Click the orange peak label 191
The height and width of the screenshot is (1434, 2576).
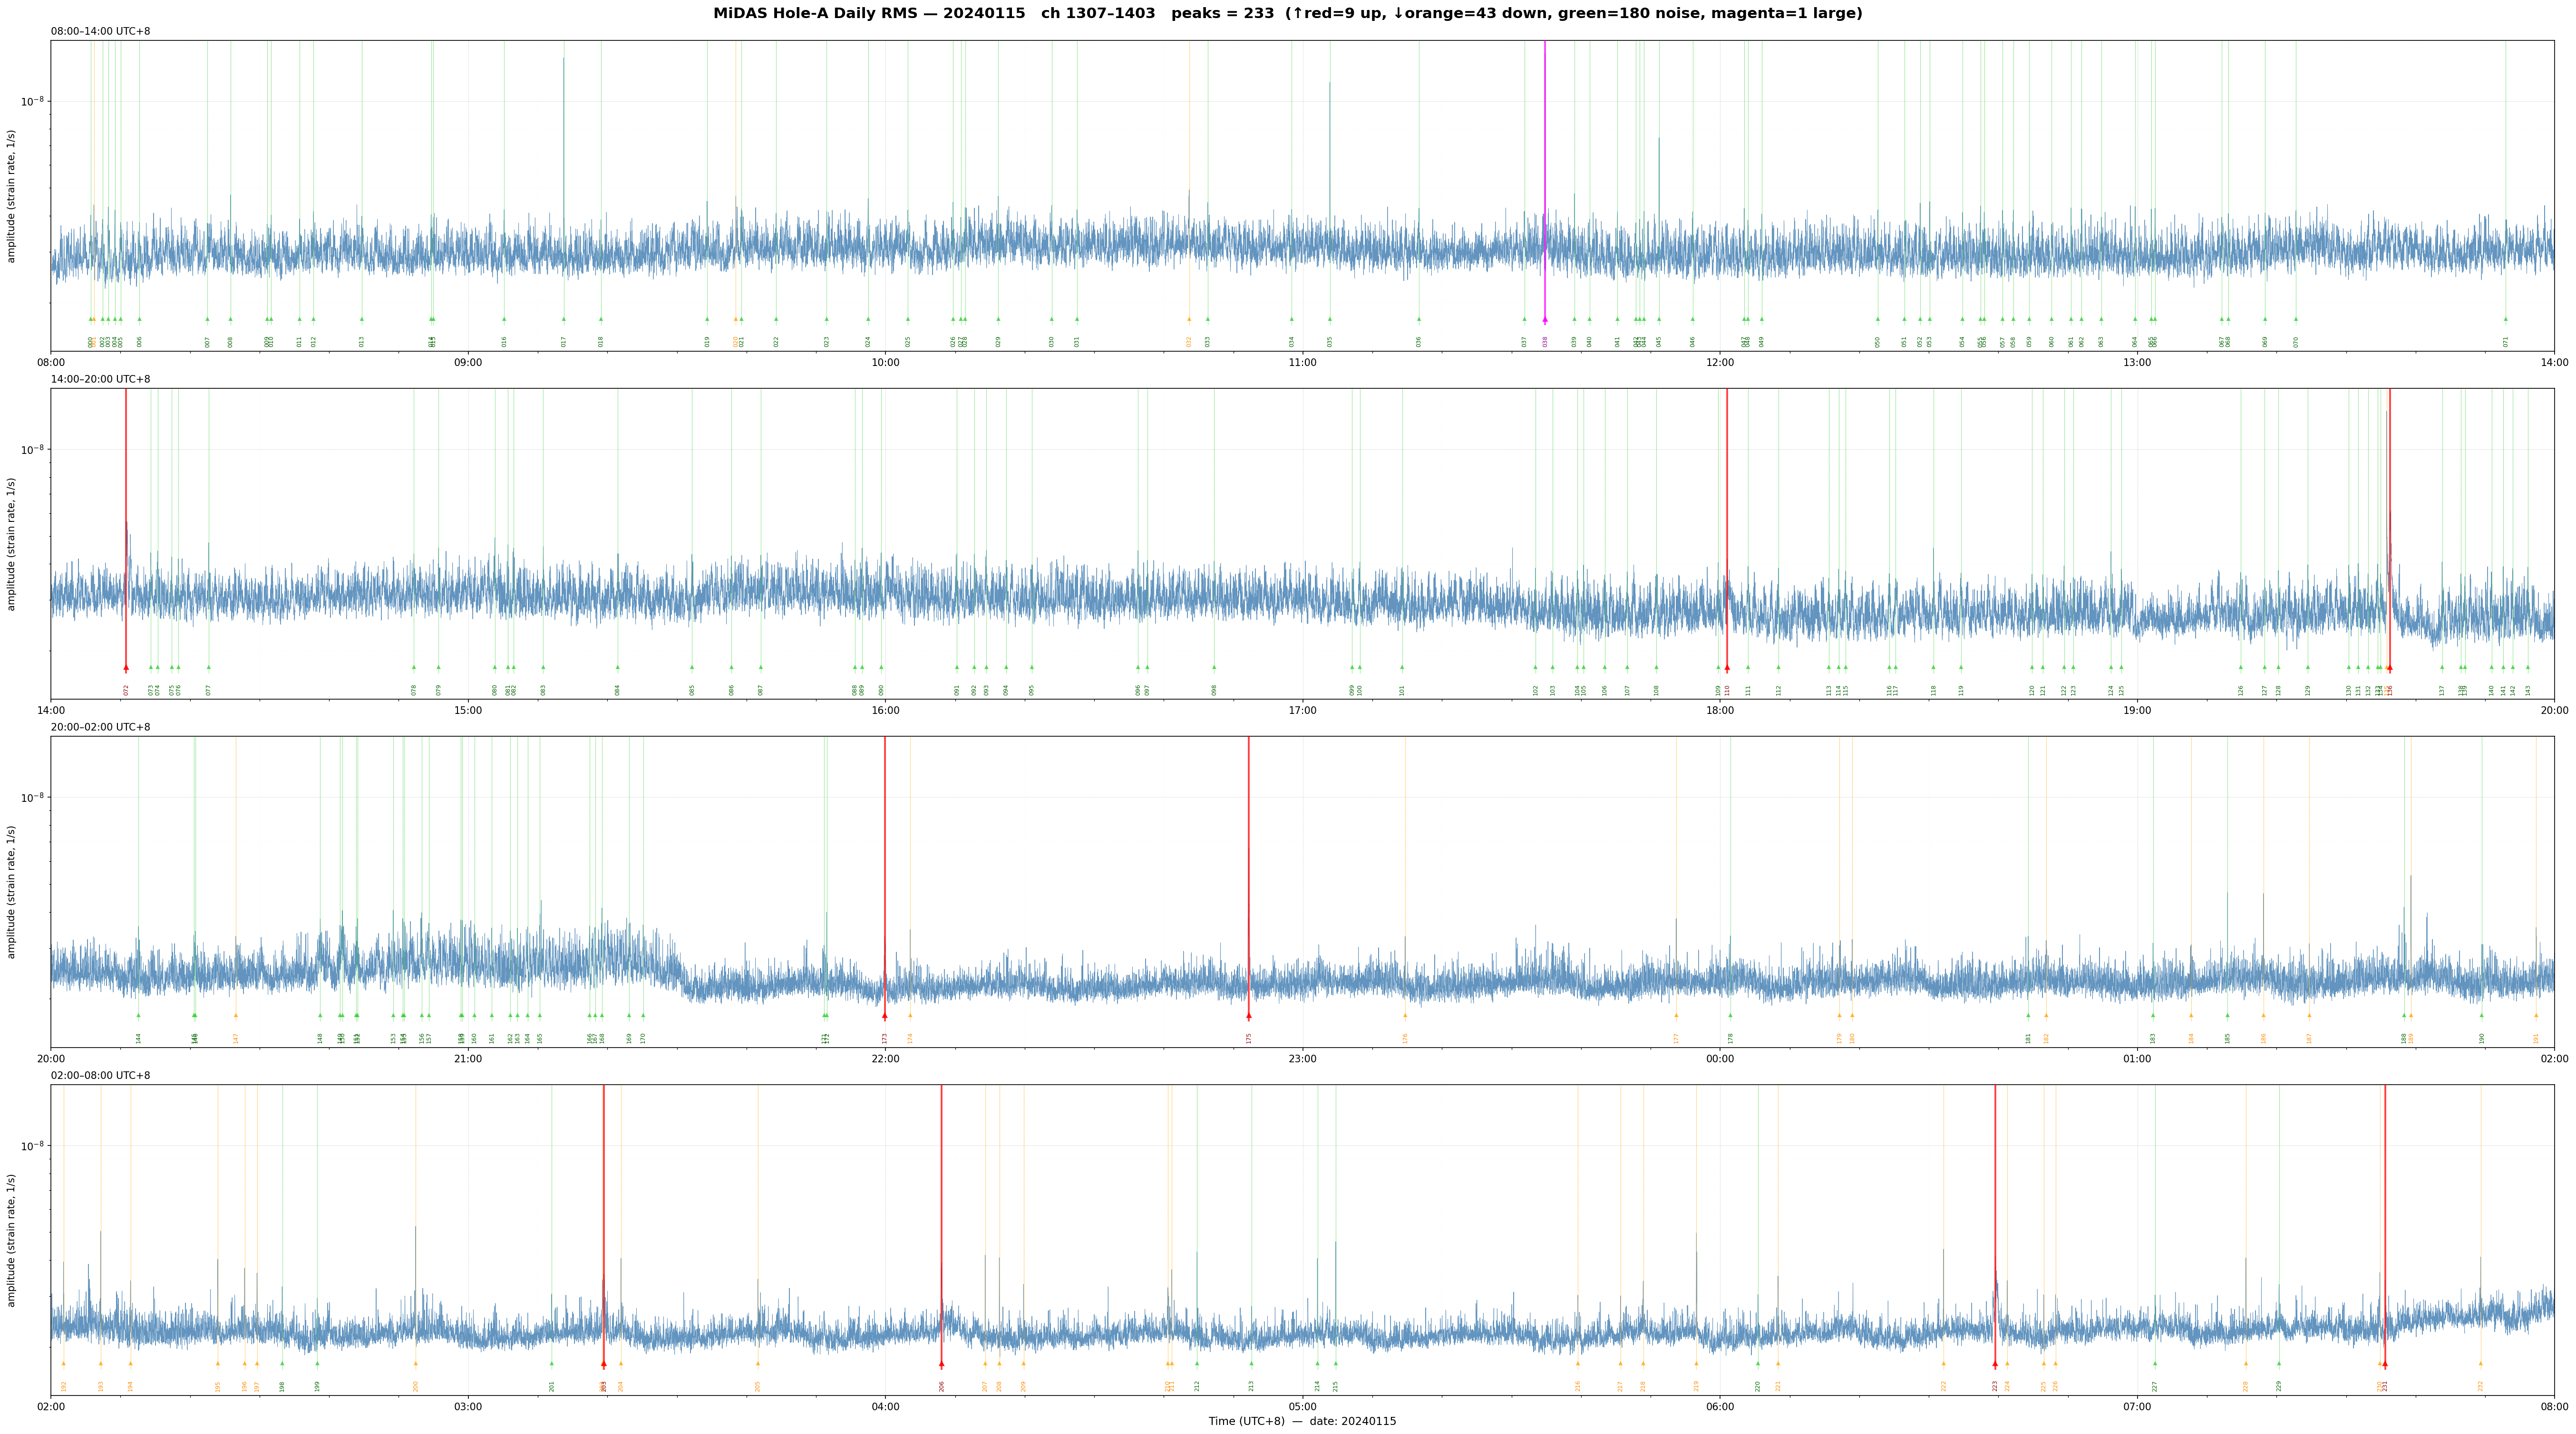click(2536, 1037)
